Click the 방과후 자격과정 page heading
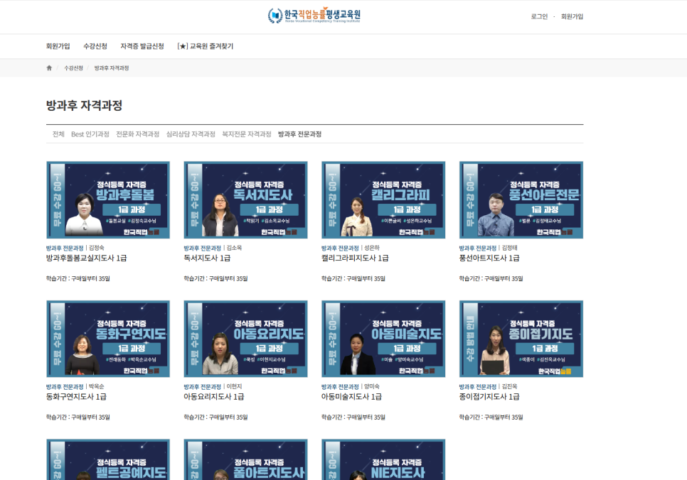Screen dimensions: 687x480 (84, 106)
